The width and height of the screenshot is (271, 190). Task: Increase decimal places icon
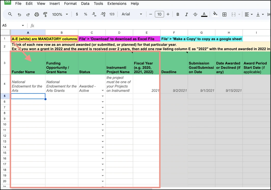coord(103,14)
